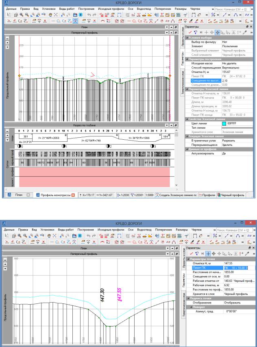Click cyan Цвет линии color swatch
This screenshot has height=347, width=257.
point(224,123)
